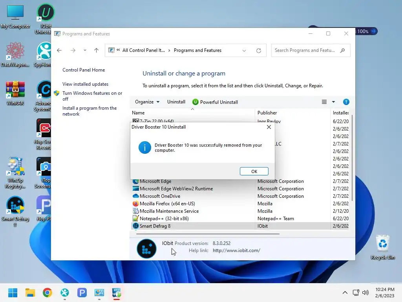Open WinRAR desktop shortcut

(x=15, y=93)
